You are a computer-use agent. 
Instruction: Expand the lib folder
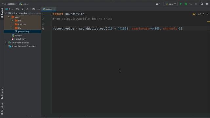coord(12,28)
